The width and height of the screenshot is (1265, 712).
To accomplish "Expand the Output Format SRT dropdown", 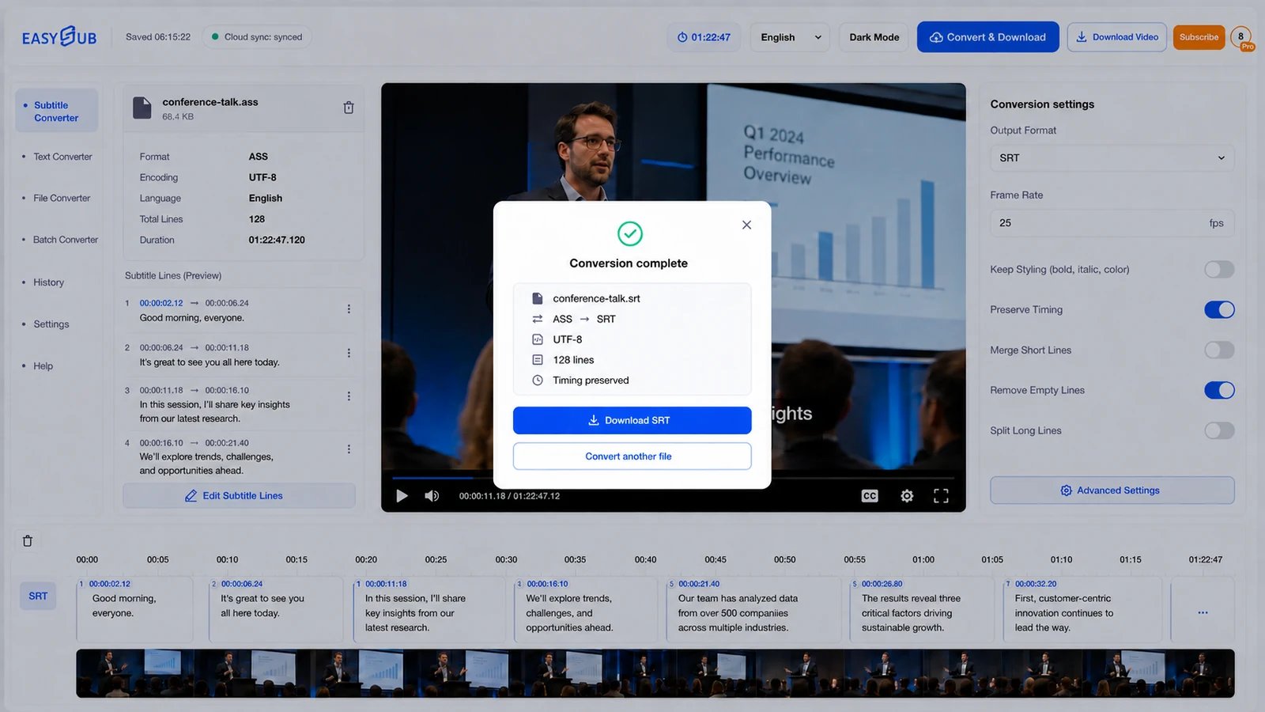I will click(1112, 158).
